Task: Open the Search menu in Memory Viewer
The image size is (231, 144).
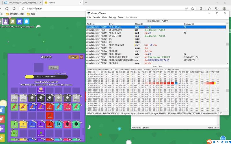Action: click(96, 17)
